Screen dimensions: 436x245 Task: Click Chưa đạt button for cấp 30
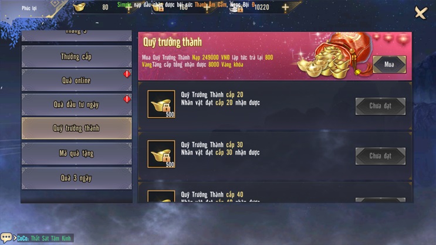(380, 156)
